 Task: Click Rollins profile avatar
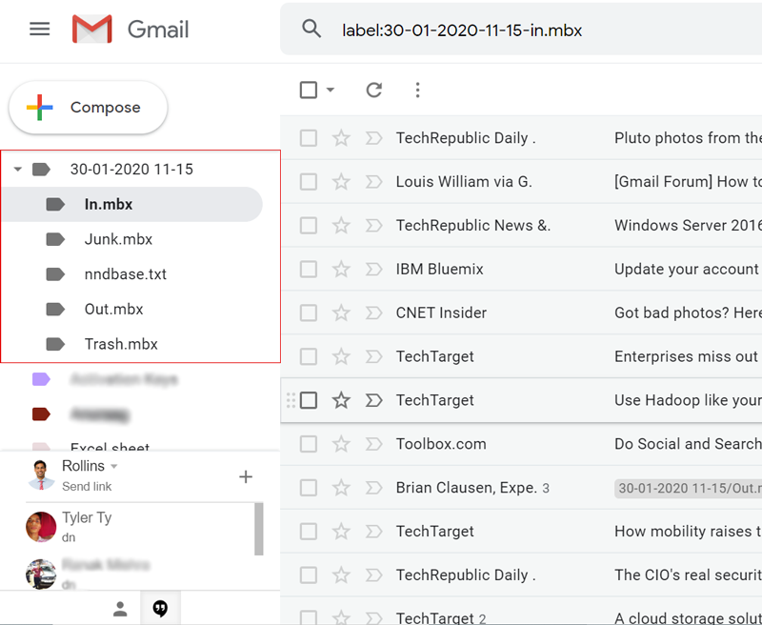point(41,474)
